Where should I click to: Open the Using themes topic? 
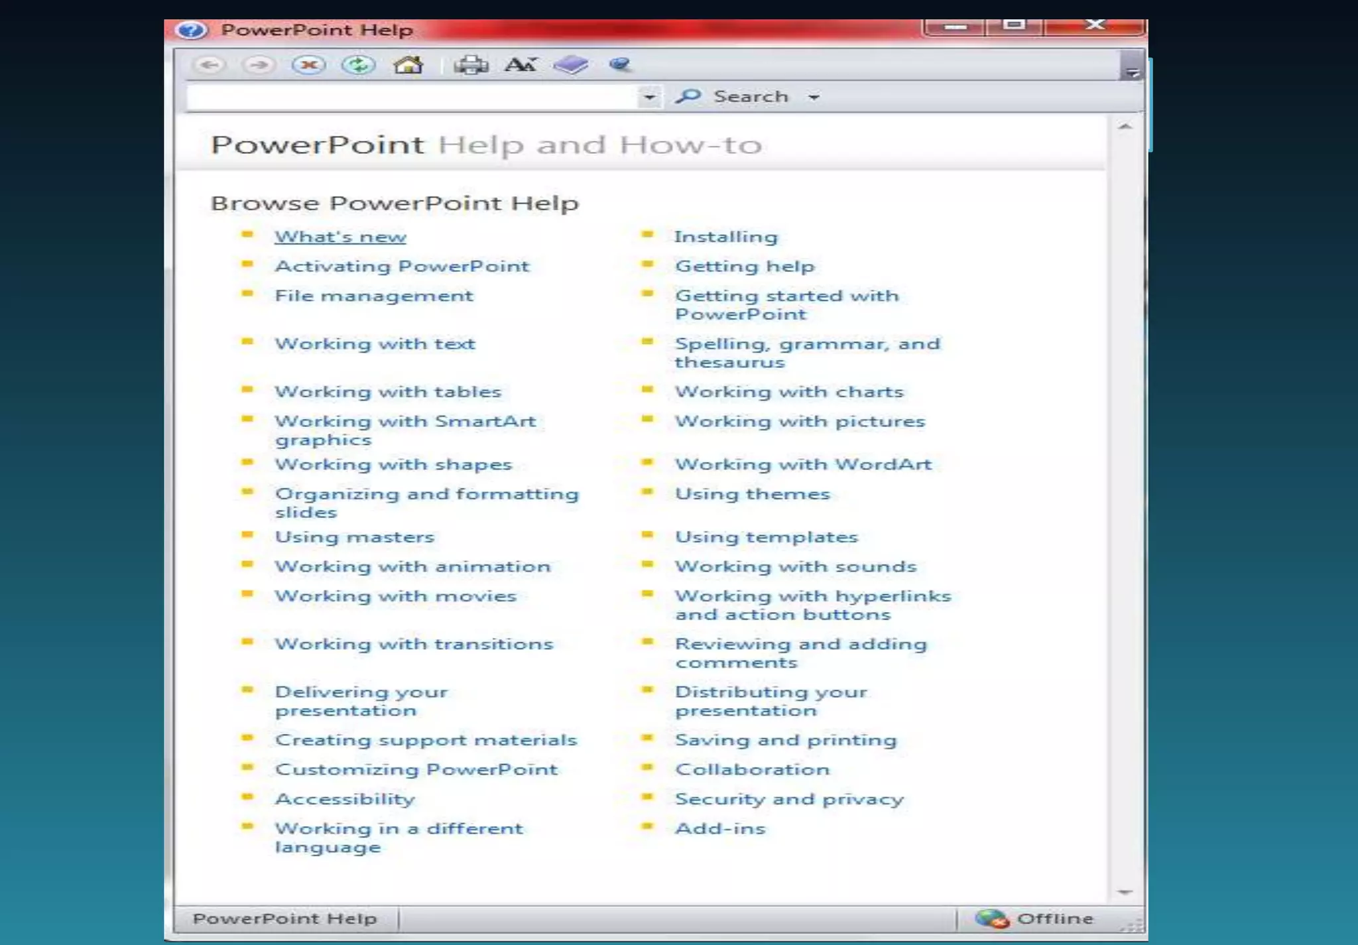[x=752, y=494]
